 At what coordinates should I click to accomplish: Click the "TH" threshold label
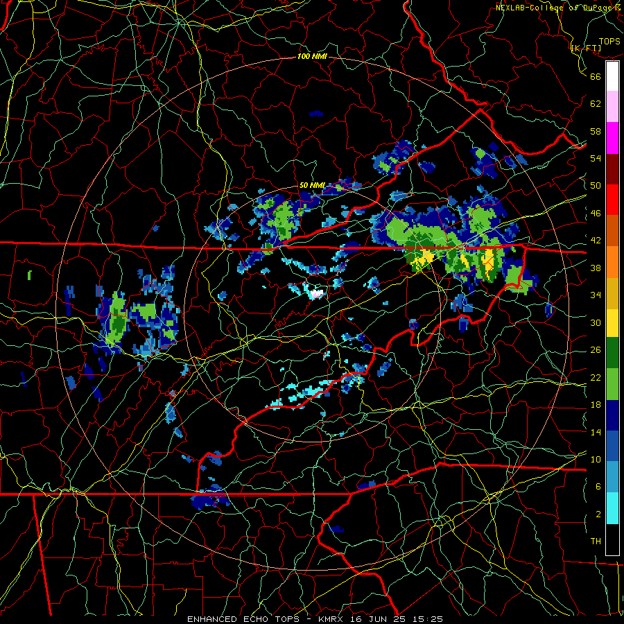[596, 541]
